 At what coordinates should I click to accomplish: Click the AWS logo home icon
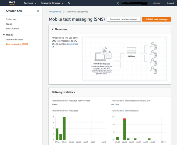click(12, 3)
